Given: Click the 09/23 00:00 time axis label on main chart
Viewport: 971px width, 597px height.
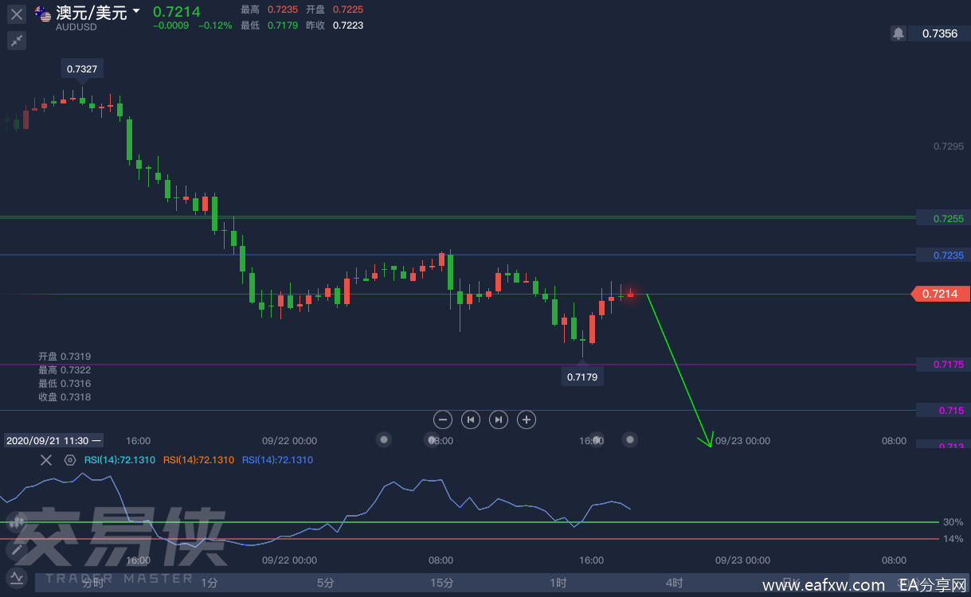Looking at the screenshot, I should (x=742, y=440).
